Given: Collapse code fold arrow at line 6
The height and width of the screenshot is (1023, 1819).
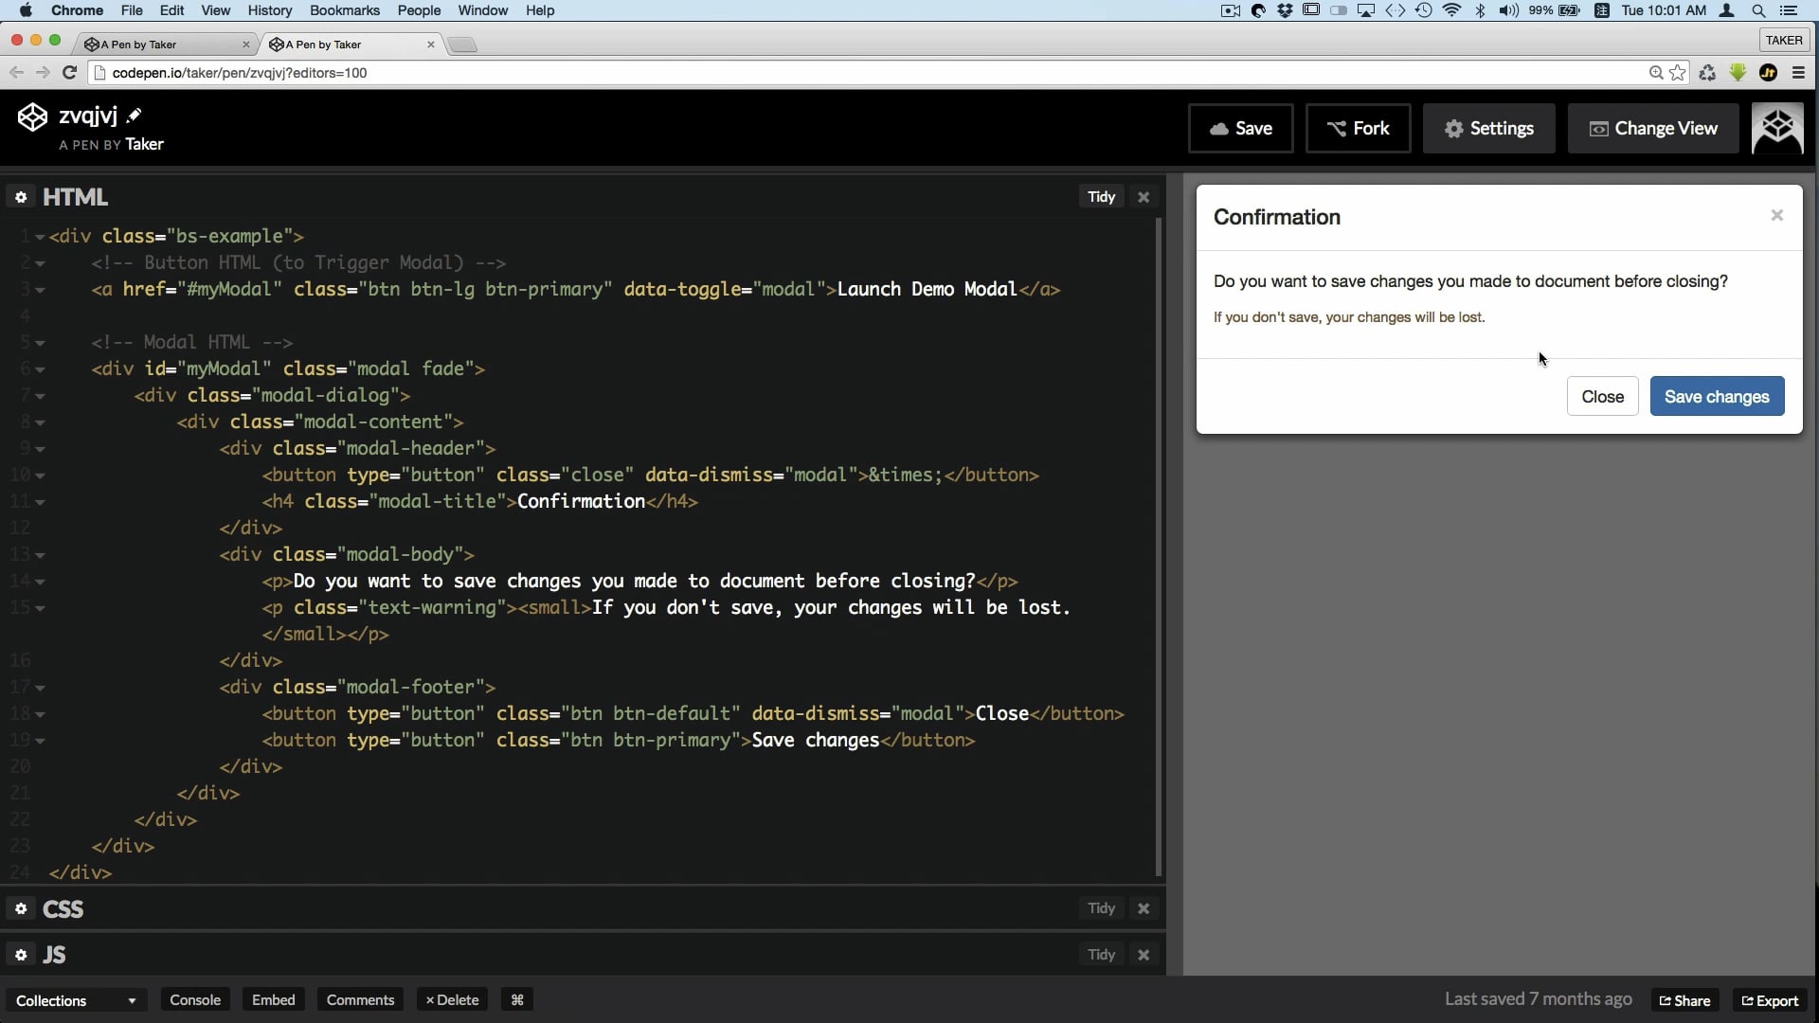Looking at the screenshot, I should (x=40, y=369).
